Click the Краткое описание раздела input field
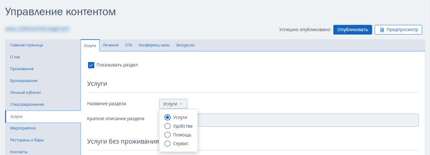The width and height of the screenshot is (430, 155). (289, 120)
